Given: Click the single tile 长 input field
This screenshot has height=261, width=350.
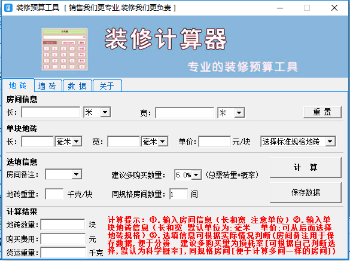Looking at the screenshot, I should [x=38, y=142].
